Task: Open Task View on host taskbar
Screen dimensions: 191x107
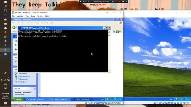Action: 5,11
